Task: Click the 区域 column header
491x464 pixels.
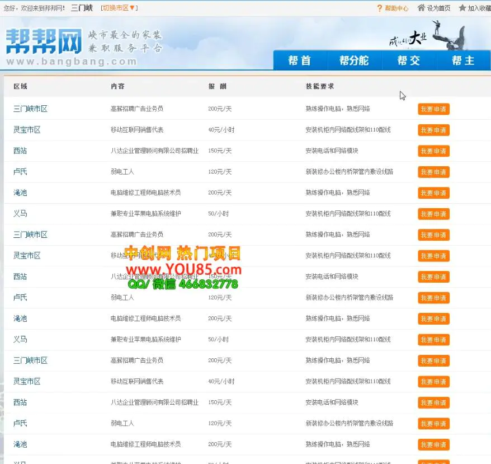Action: tap(20, 87)
